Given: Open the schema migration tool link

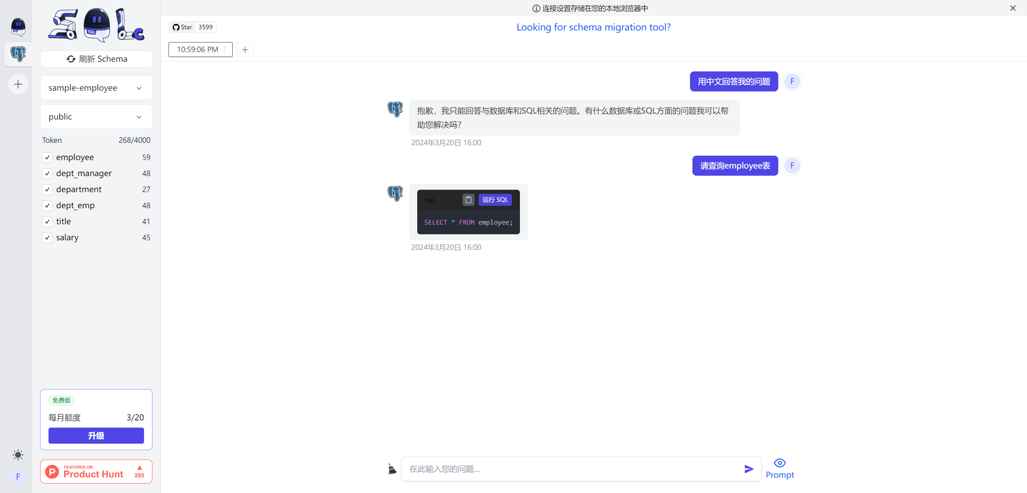Looking at the screenshot, I should click(593, 27).
